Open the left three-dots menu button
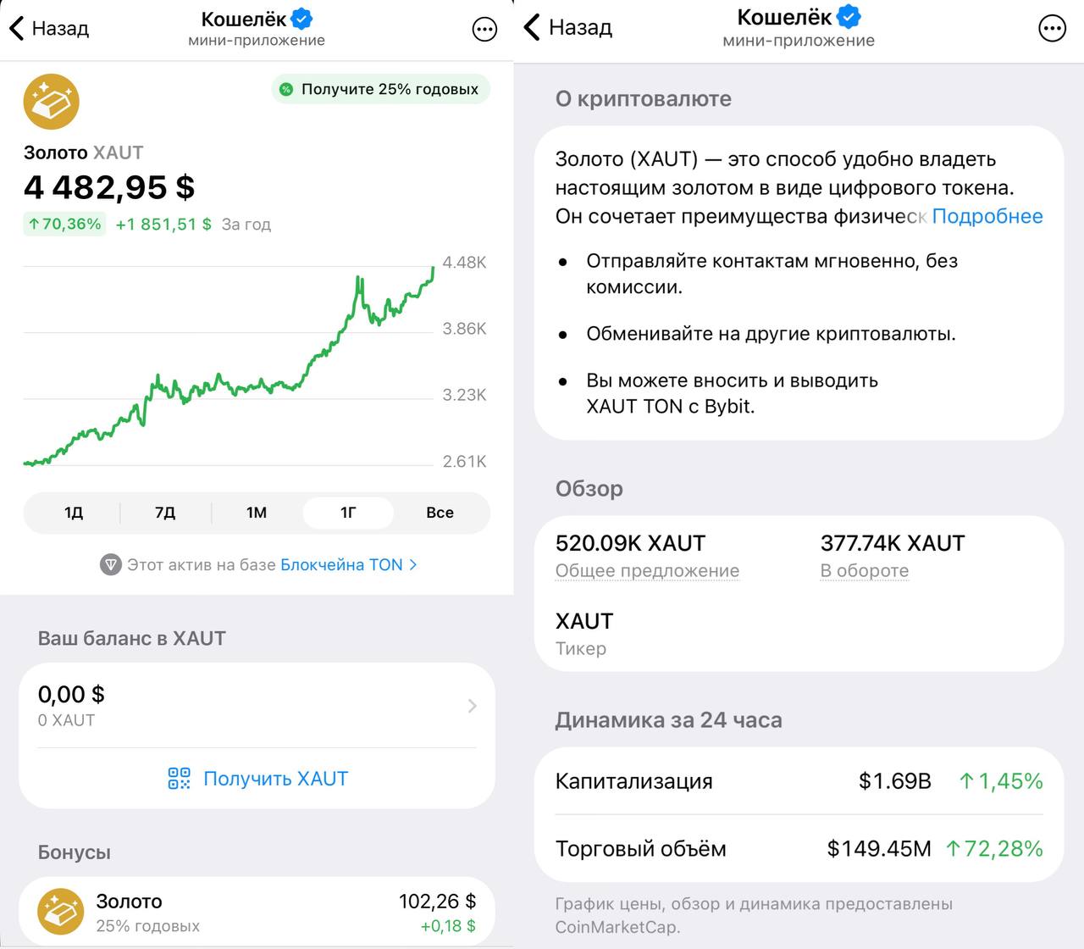 pos(484,30)
